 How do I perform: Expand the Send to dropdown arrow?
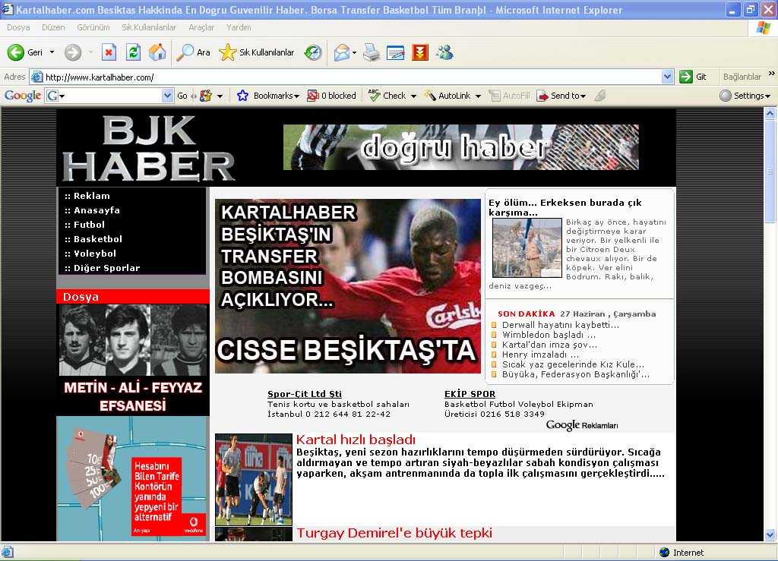coord(583,96)
